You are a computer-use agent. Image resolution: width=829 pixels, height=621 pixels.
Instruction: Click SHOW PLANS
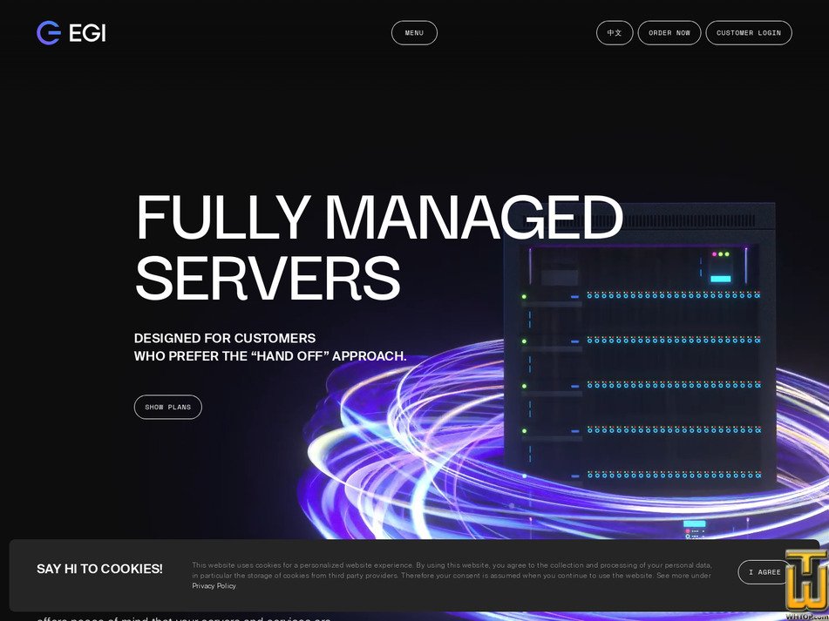click(x=167, y=407)
